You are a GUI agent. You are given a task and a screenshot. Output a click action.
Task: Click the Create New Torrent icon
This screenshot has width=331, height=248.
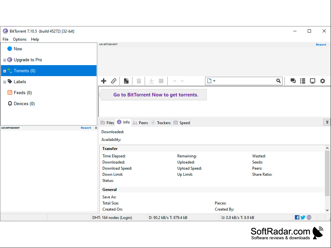coord(126,81)
